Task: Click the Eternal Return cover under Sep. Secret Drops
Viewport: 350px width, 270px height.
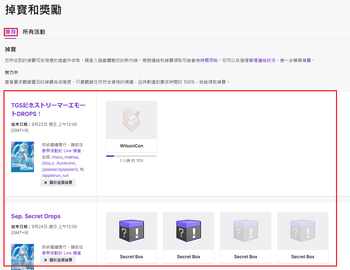Action: click(23, 256)
